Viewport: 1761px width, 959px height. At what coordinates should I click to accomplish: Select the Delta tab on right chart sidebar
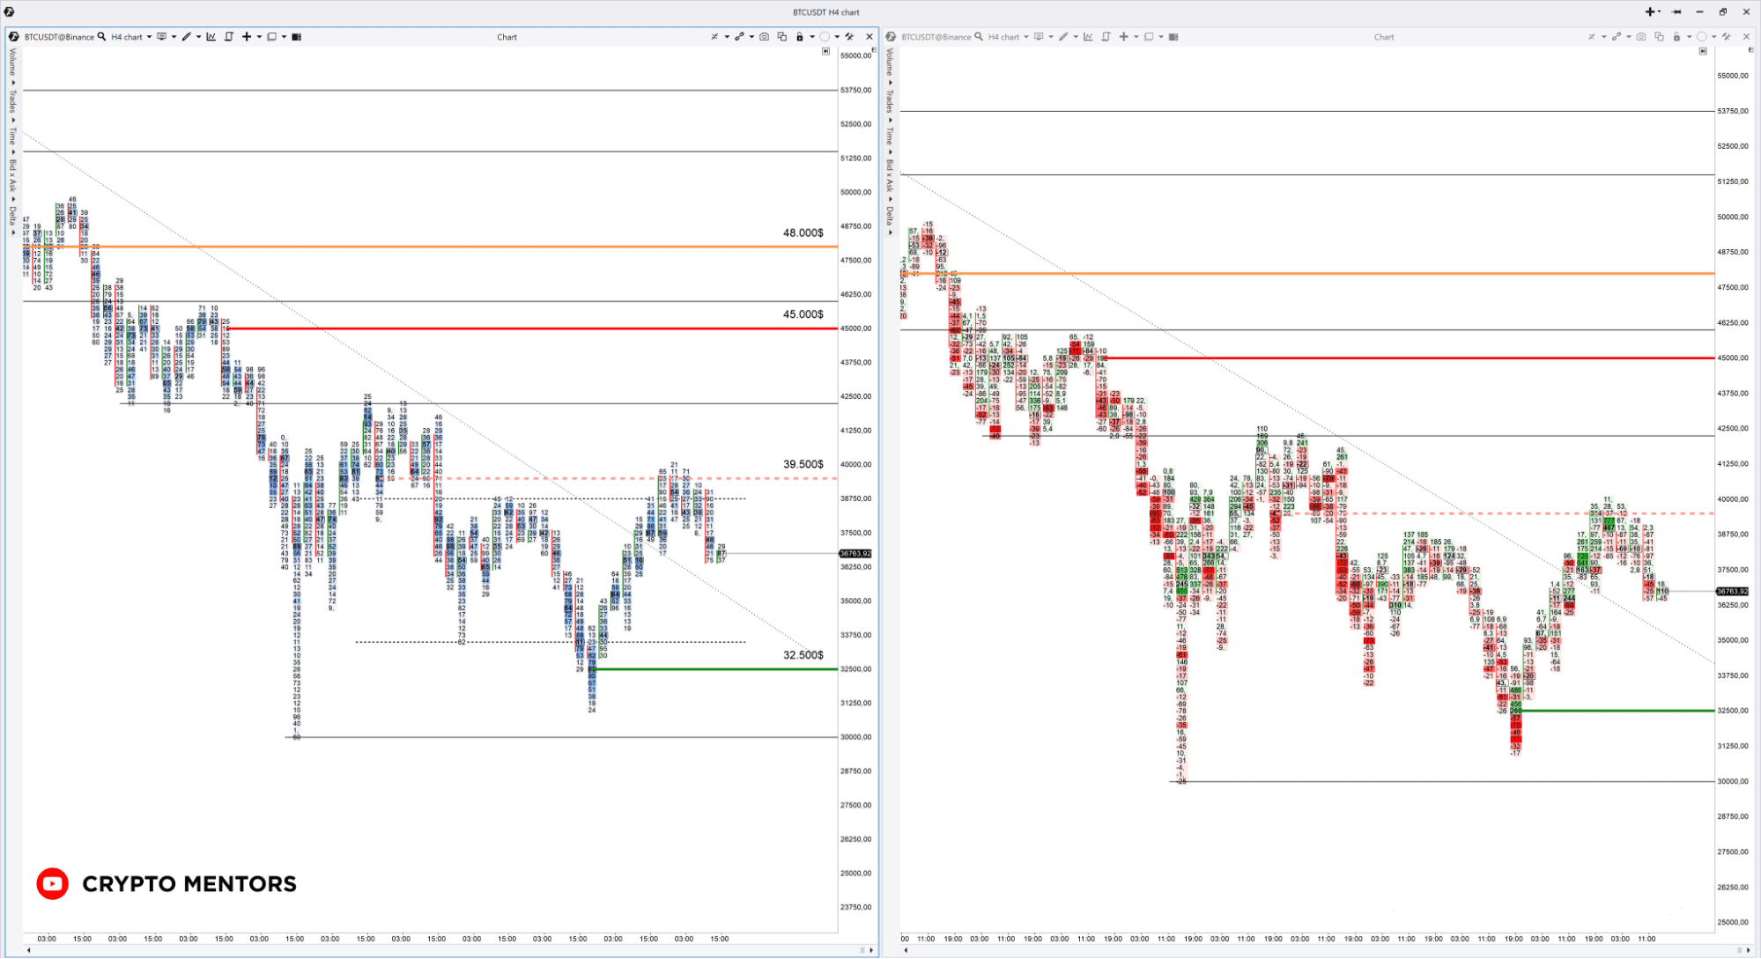[x=890, y=215]
